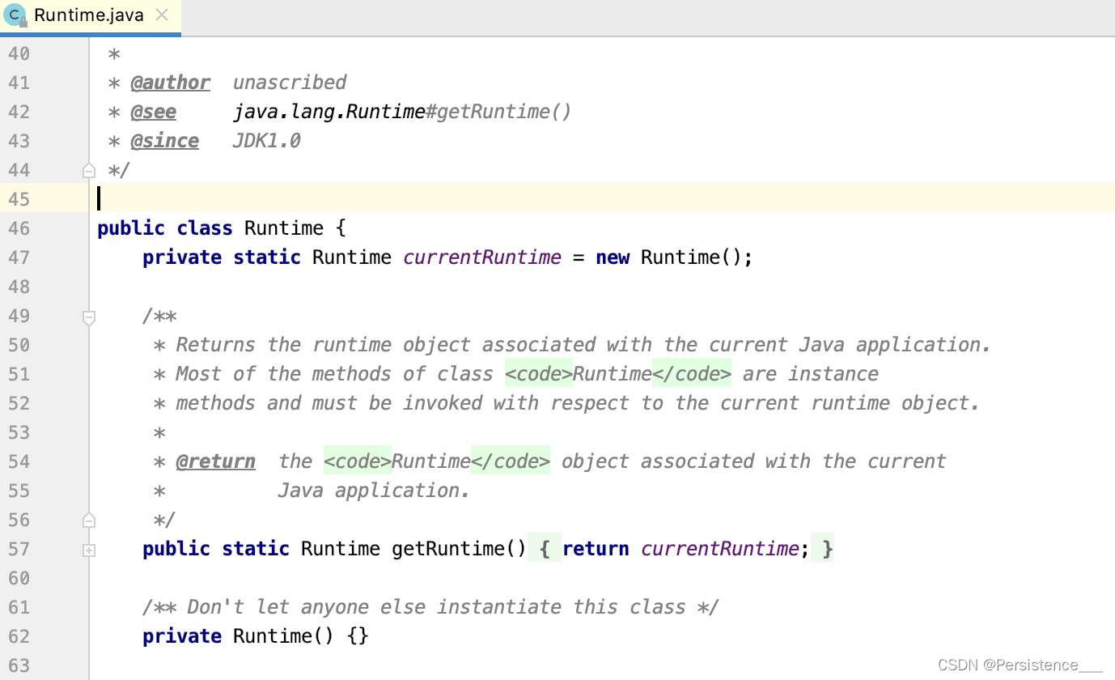
Task: Click 'Java application.' text on line 55
Action: coord(374,491)
